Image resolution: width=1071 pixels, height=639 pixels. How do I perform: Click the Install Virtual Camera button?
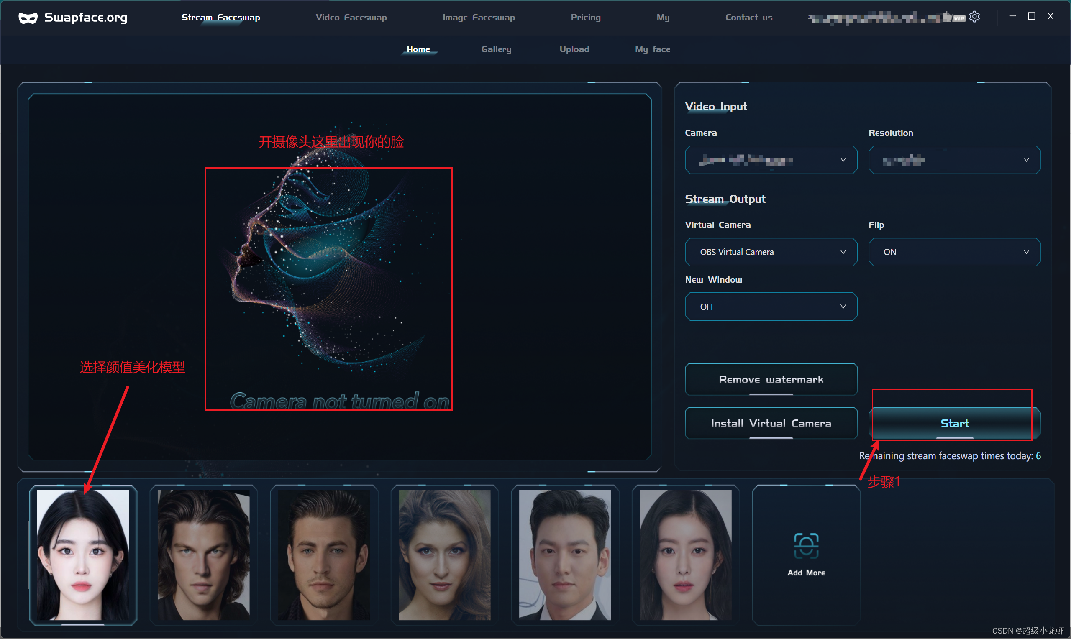click(771, 423)
